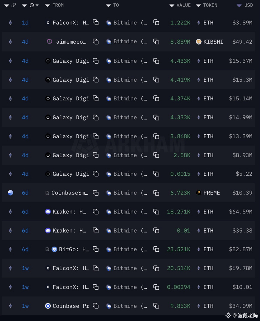The height and width of the screenshot is (321, 260).
Task: Copy the BitGo sender address
Action: [96, 249]
